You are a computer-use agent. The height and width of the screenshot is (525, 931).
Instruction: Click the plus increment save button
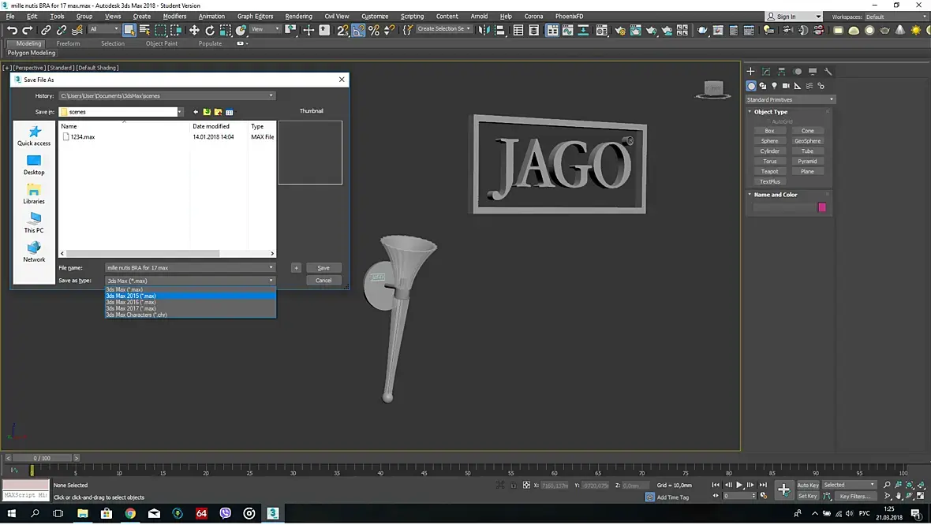[x=297, y=267]
